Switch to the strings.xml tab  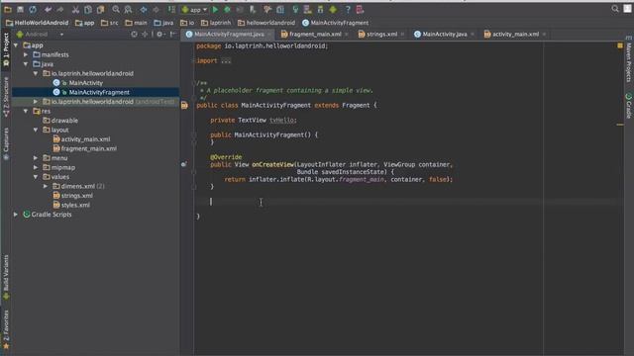[381, 35]
